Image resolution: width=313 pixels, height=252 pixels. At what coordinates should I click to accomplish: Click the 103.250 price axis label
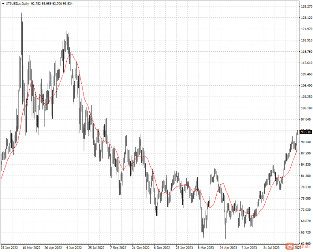click(307, 97)
